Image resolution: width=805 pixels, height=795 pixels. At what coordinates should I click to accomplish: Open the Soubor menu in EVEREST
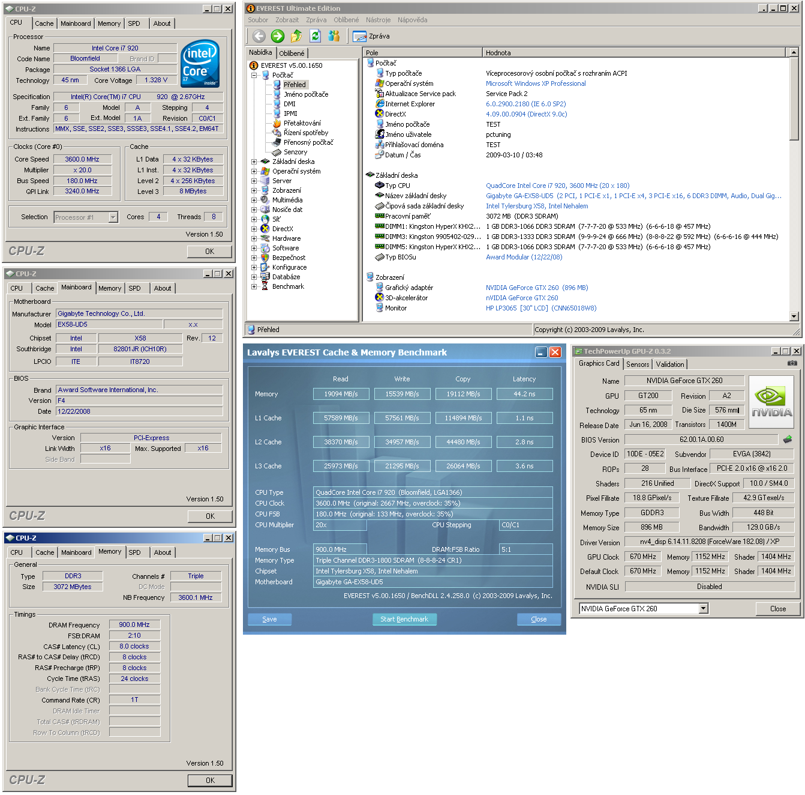coord(258,20)
